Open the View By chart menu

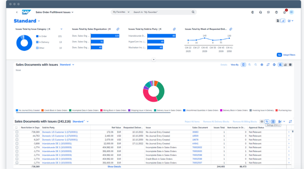[x=234, y=65]
